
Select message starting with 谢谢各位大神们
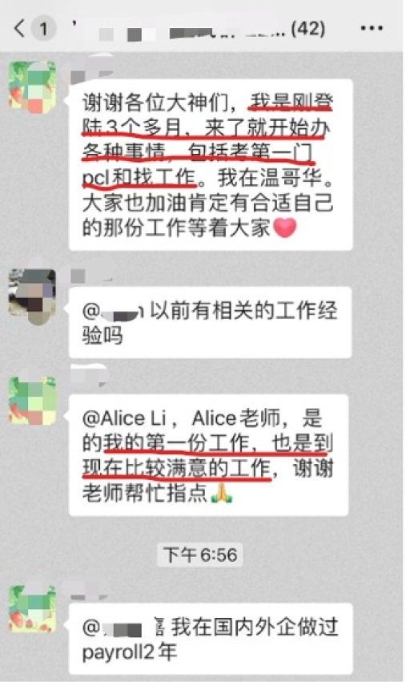(211, 165)
